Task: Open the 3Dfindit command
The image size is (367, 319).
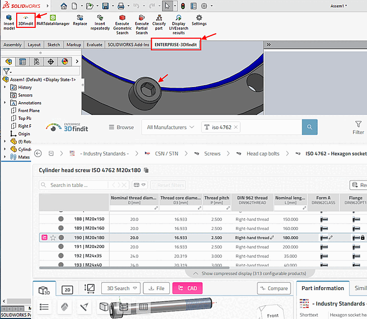Action: (x=26, y=21)
